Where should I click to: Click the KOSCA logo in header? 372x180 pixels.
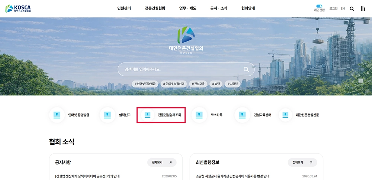18,9
